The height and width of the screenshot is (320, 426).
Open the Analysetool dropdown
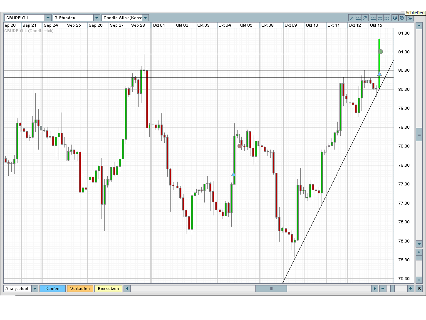pyautogui.click(x=35, y=288)
